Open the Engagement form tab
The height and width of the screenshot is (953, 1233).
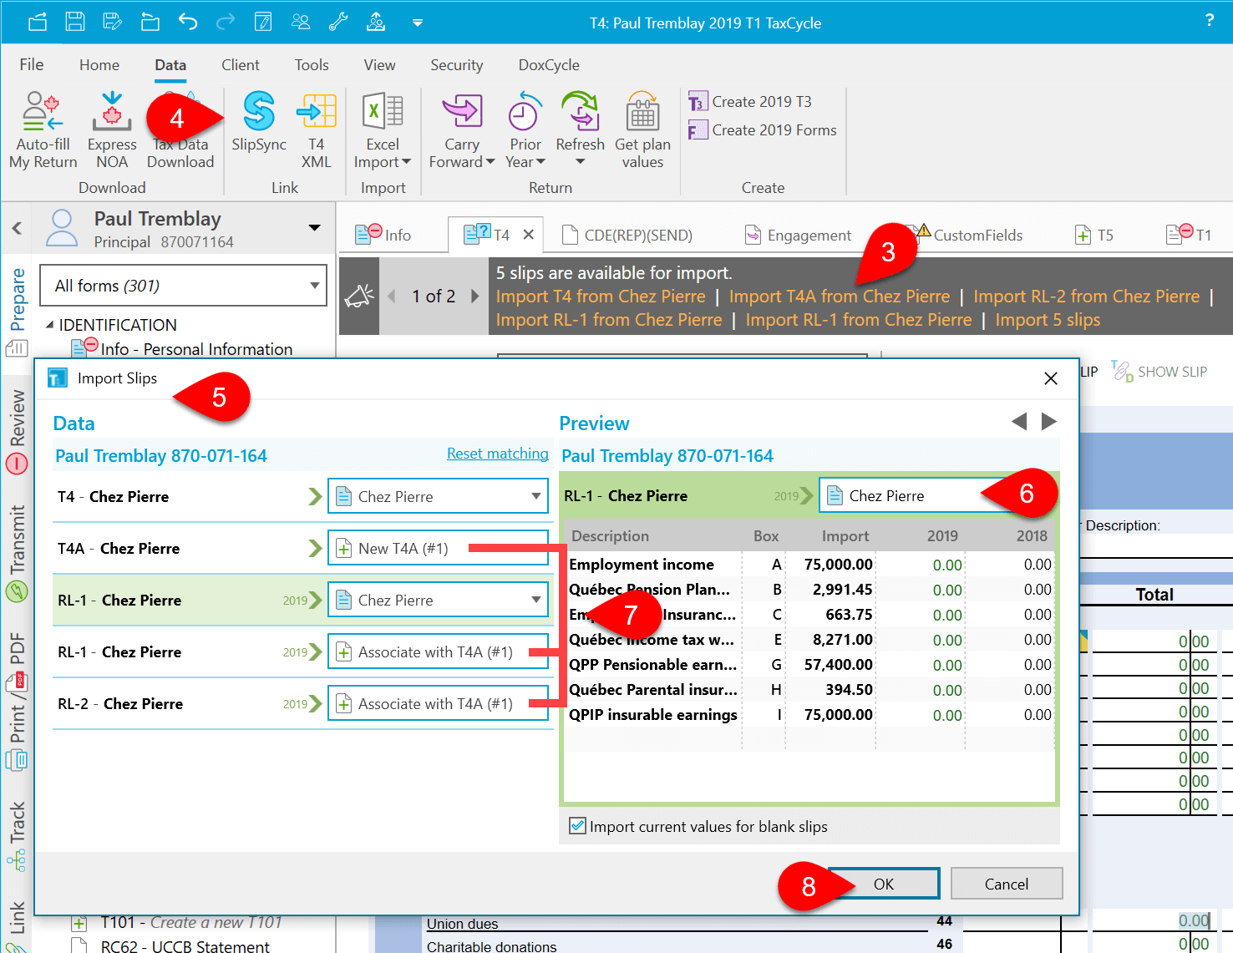click(799, 236)
